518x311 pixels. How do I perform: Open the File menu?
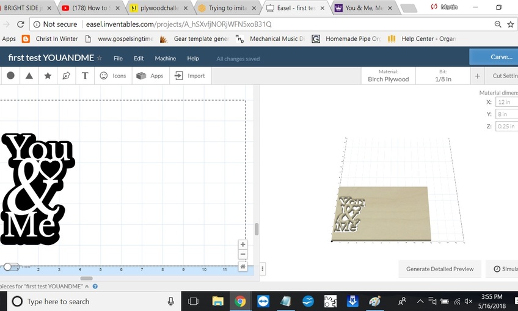[x=118, y=59]
